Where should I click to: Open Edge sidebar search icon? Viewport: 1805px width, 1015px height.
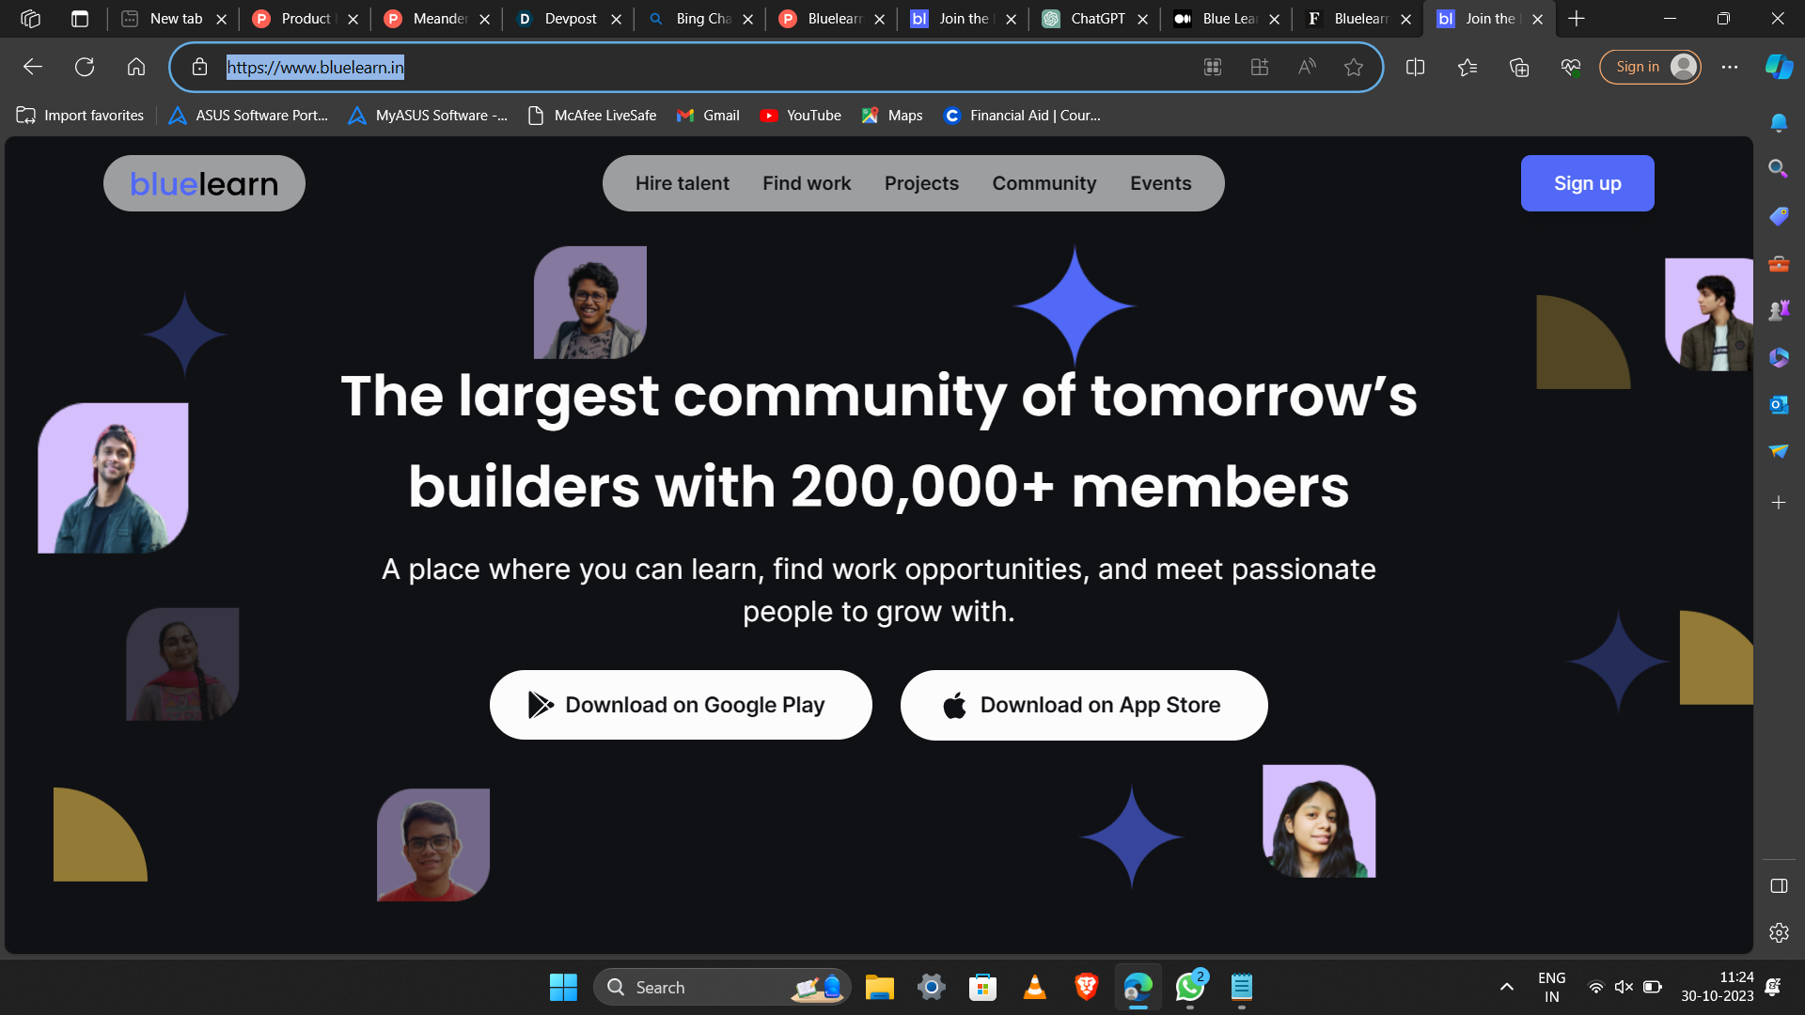point(1778,168)
